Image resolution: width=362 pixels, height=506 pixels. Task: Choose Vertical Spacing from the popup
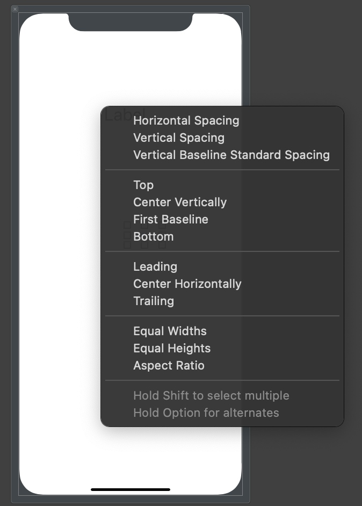tap(178, 138)
